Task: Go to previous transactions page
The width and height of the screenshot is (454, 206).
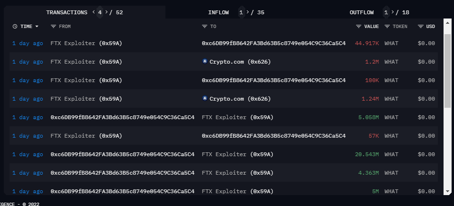Action: pyautogui.click(x=94, y=12)
